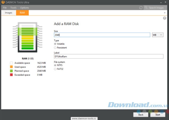Click the white Available space swatch

[11, 63]
